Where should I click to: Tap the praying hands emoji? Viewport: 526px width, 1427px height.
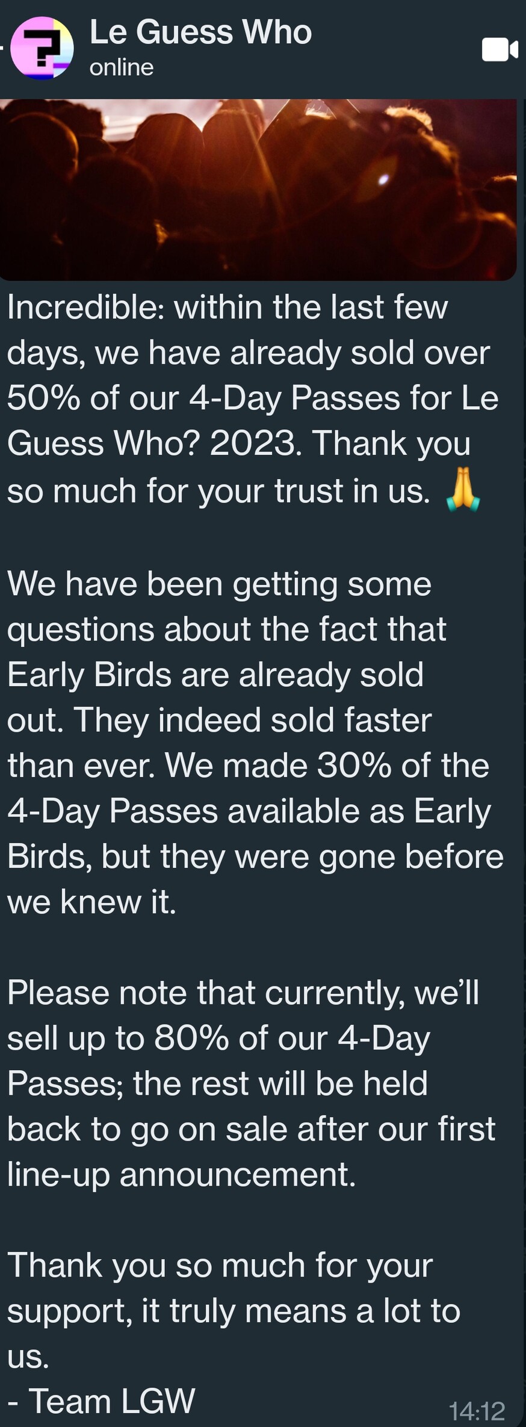[463, 492]
